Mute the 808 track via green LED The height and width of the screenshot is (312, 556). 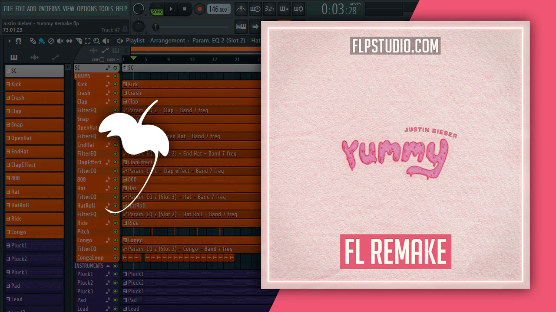point(115,180)
